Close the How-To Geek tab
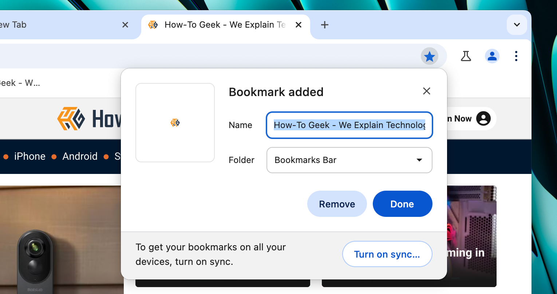The width and height of the screenshot is (557, 294). (298, 25)
